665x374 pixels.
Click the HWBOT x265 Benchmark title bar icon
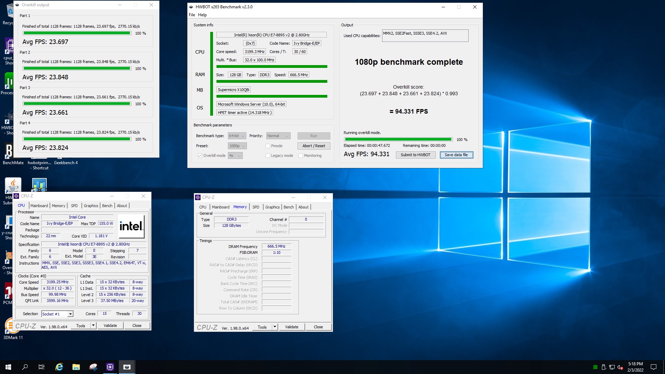coord(191,7)
